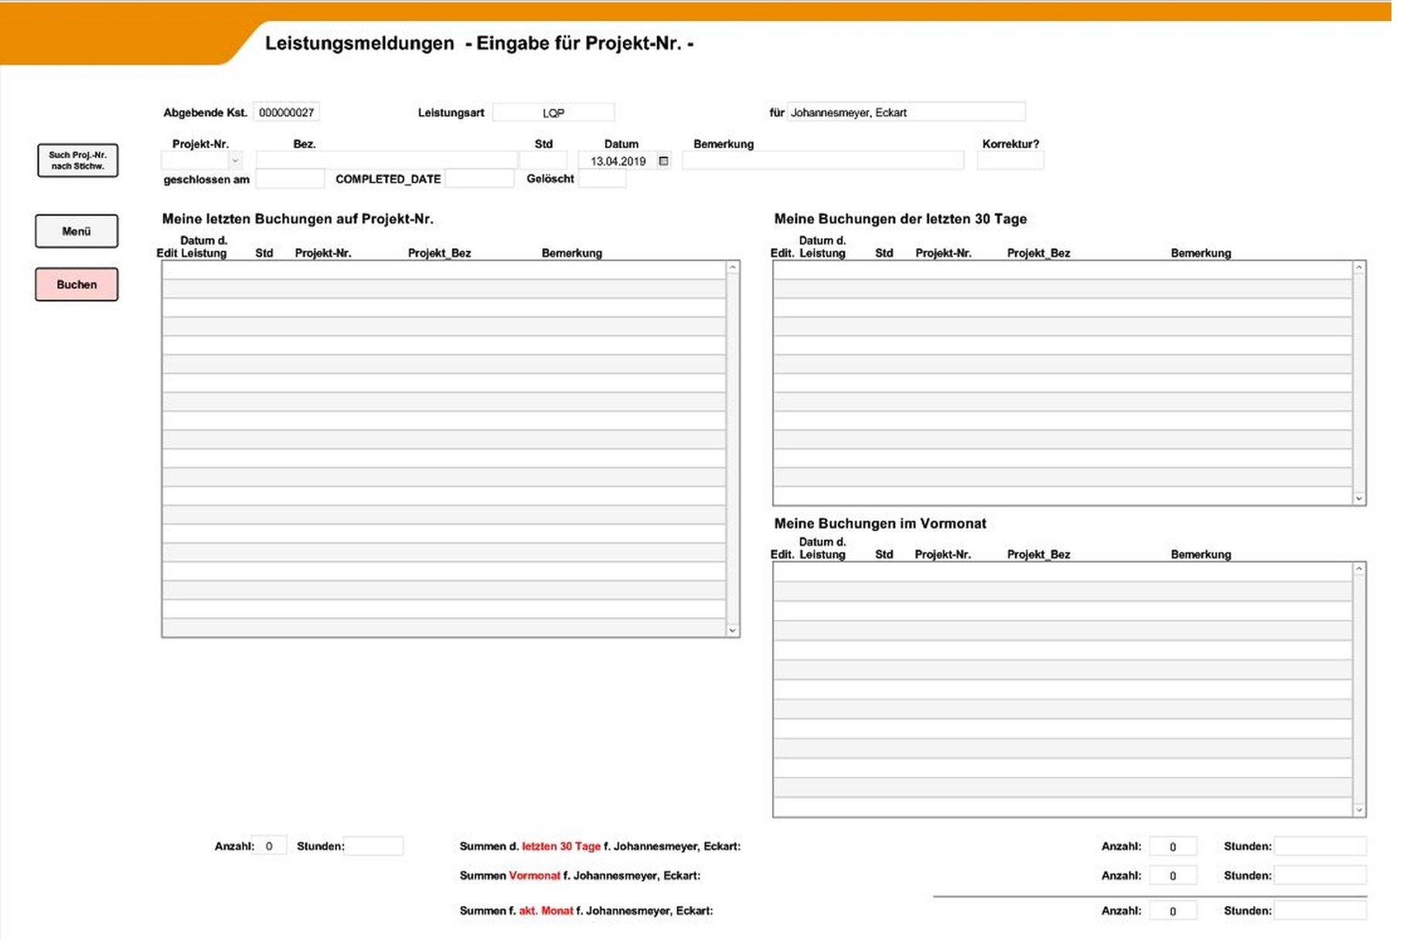Click Stunden field in akt. Monat row
The height and width of the screenshot is (940, 1410).
tap(1320, 911)
